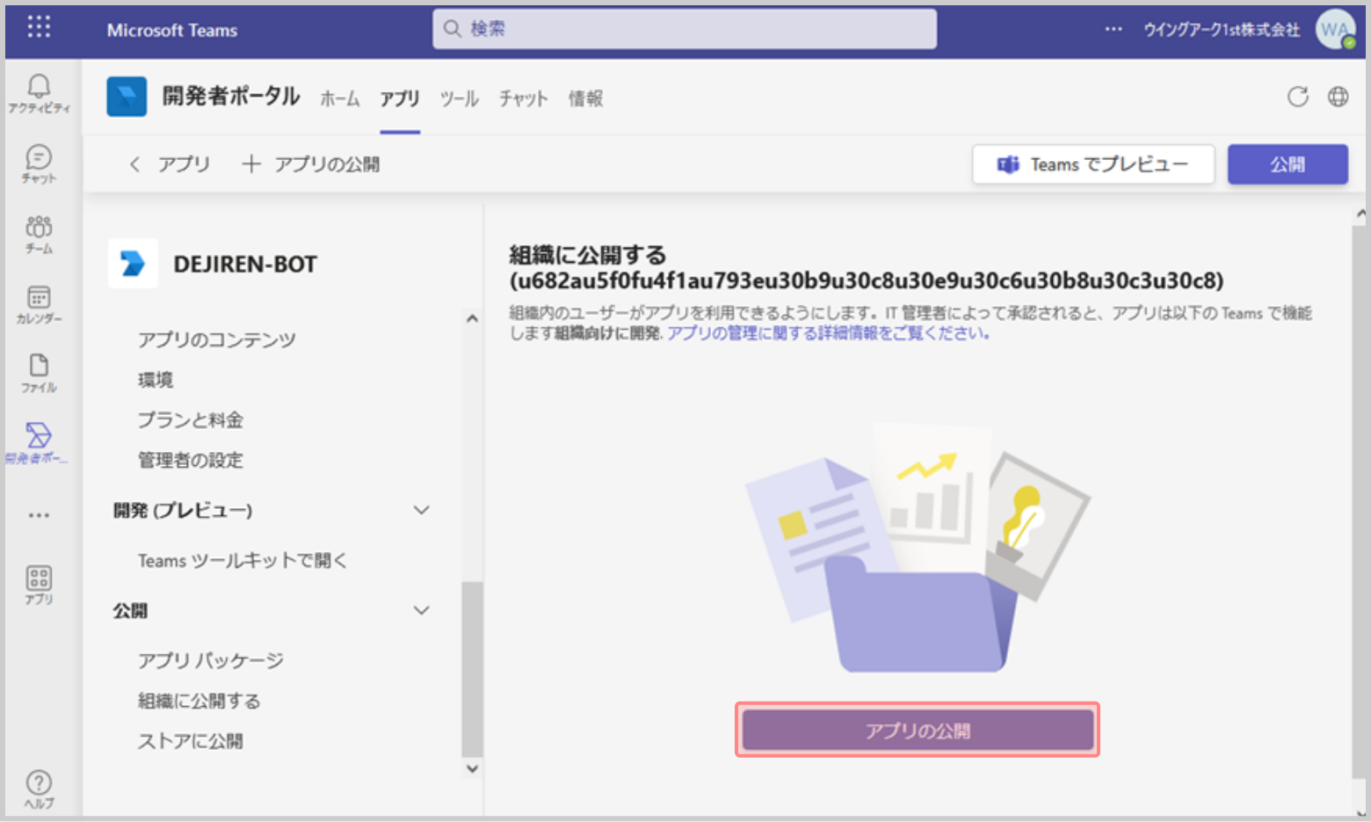Click the plus アプリの公開 toolbar button
The width and height of the screenshot is (1371, 822).
[311, 164]
